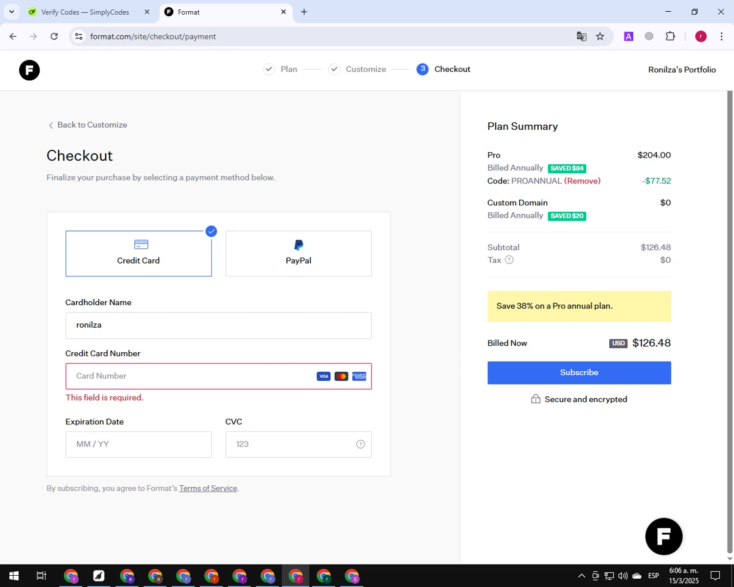Open Windows Start menu
Viewport: 734px width, 587px height.
pyautogui.click(x=14, y=576)
